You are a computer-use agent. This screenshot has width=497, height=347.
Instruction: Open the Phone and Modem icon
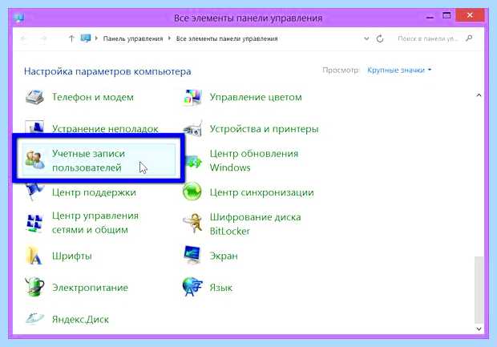point(34,97)
